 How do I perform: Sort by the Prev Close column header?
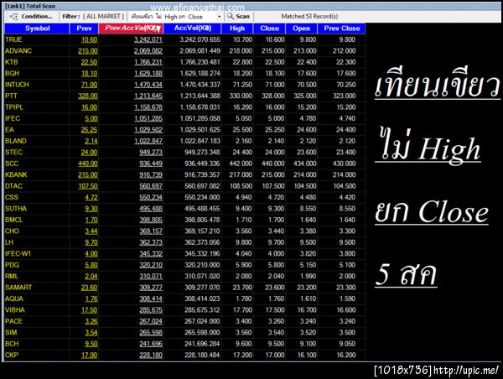pyautogui.click(x=342, y=29)
